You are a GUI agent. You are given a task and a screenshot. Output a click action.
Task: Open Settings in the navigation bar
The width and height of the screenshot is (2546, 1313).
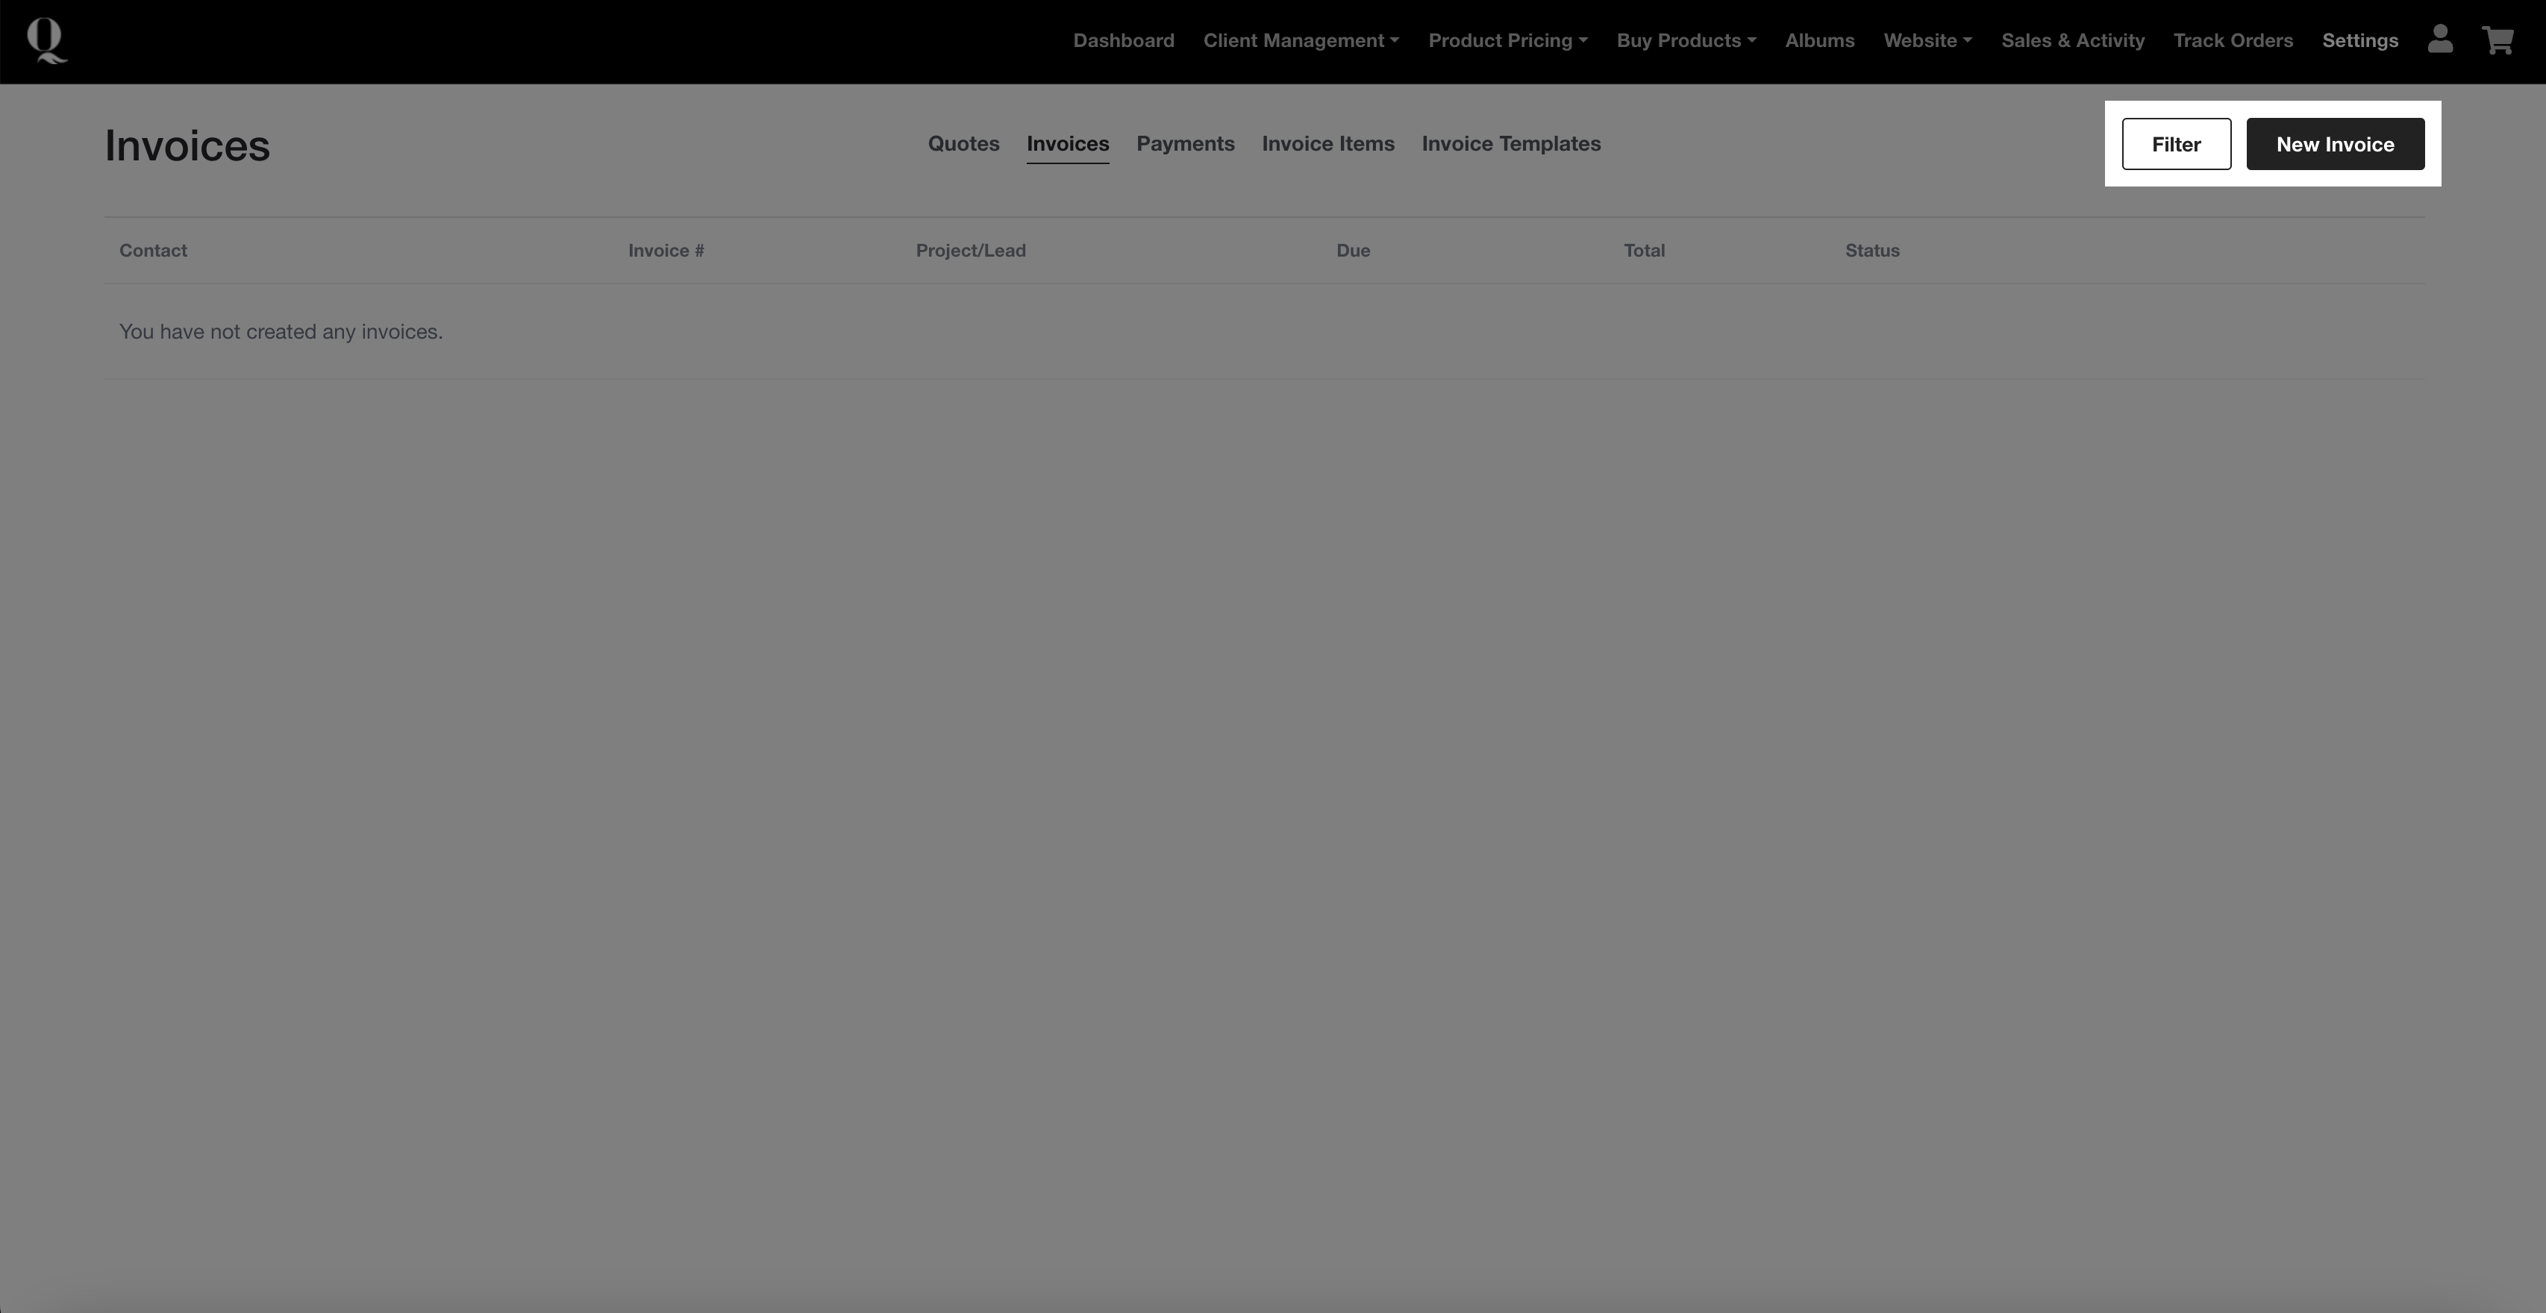pos(2360,40)
